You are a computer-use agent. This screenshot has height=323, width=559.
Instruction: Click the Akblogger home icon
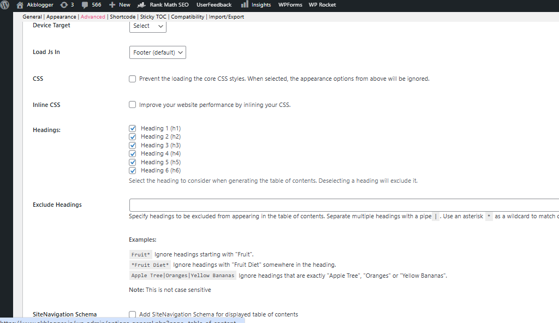click(x=20, y=5)
